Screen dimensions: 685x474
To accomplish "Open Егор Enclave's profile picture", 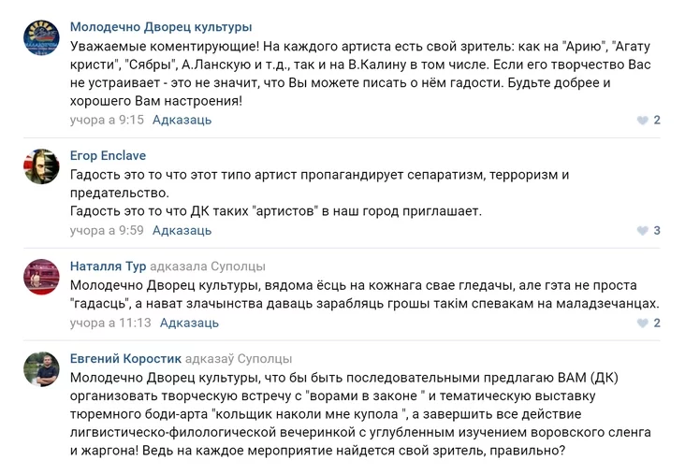I will [x=41, y=166].
